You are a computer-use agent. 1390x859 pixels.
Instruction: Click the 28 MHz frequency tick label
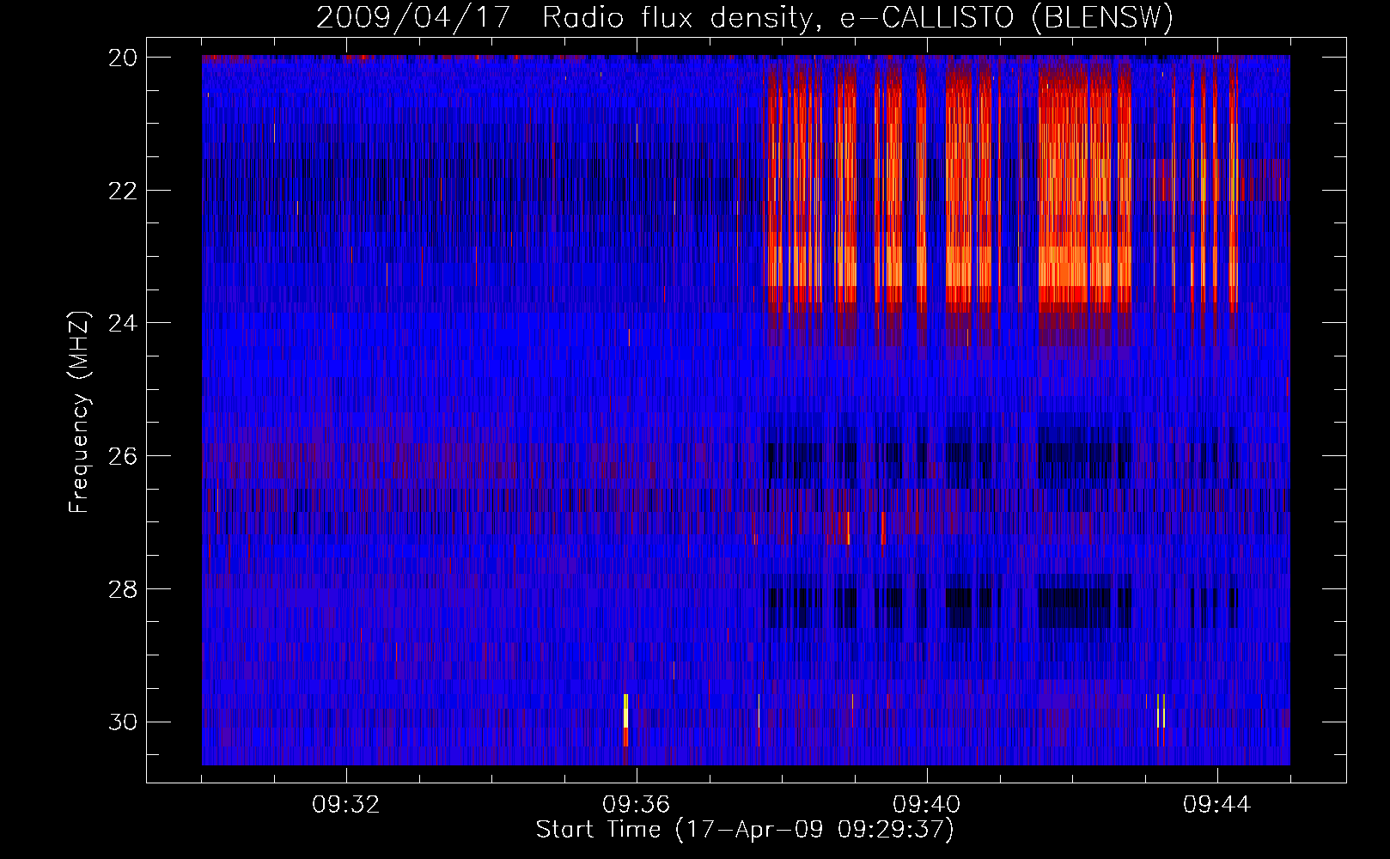(x=123, y=589)
